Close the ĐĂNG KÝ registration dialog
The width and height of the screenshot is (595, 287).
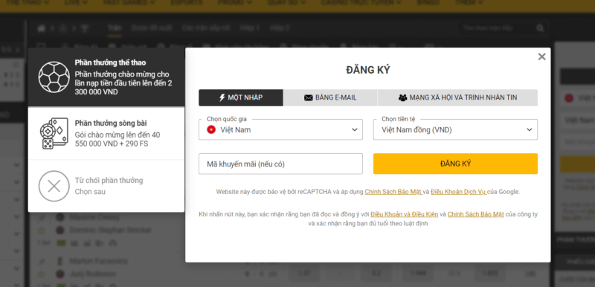coord(541,57)
